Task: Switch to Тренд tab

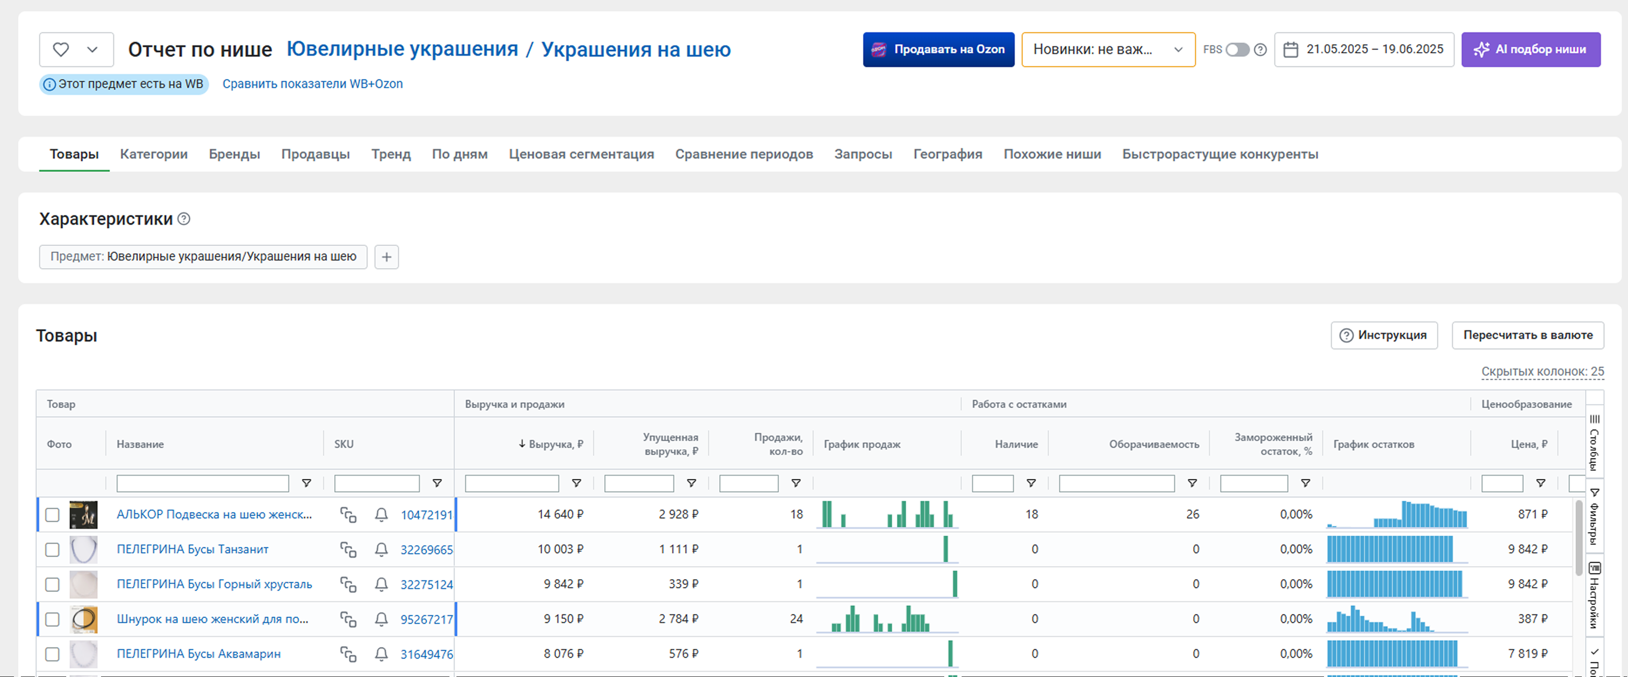Action: coord(391,154)
